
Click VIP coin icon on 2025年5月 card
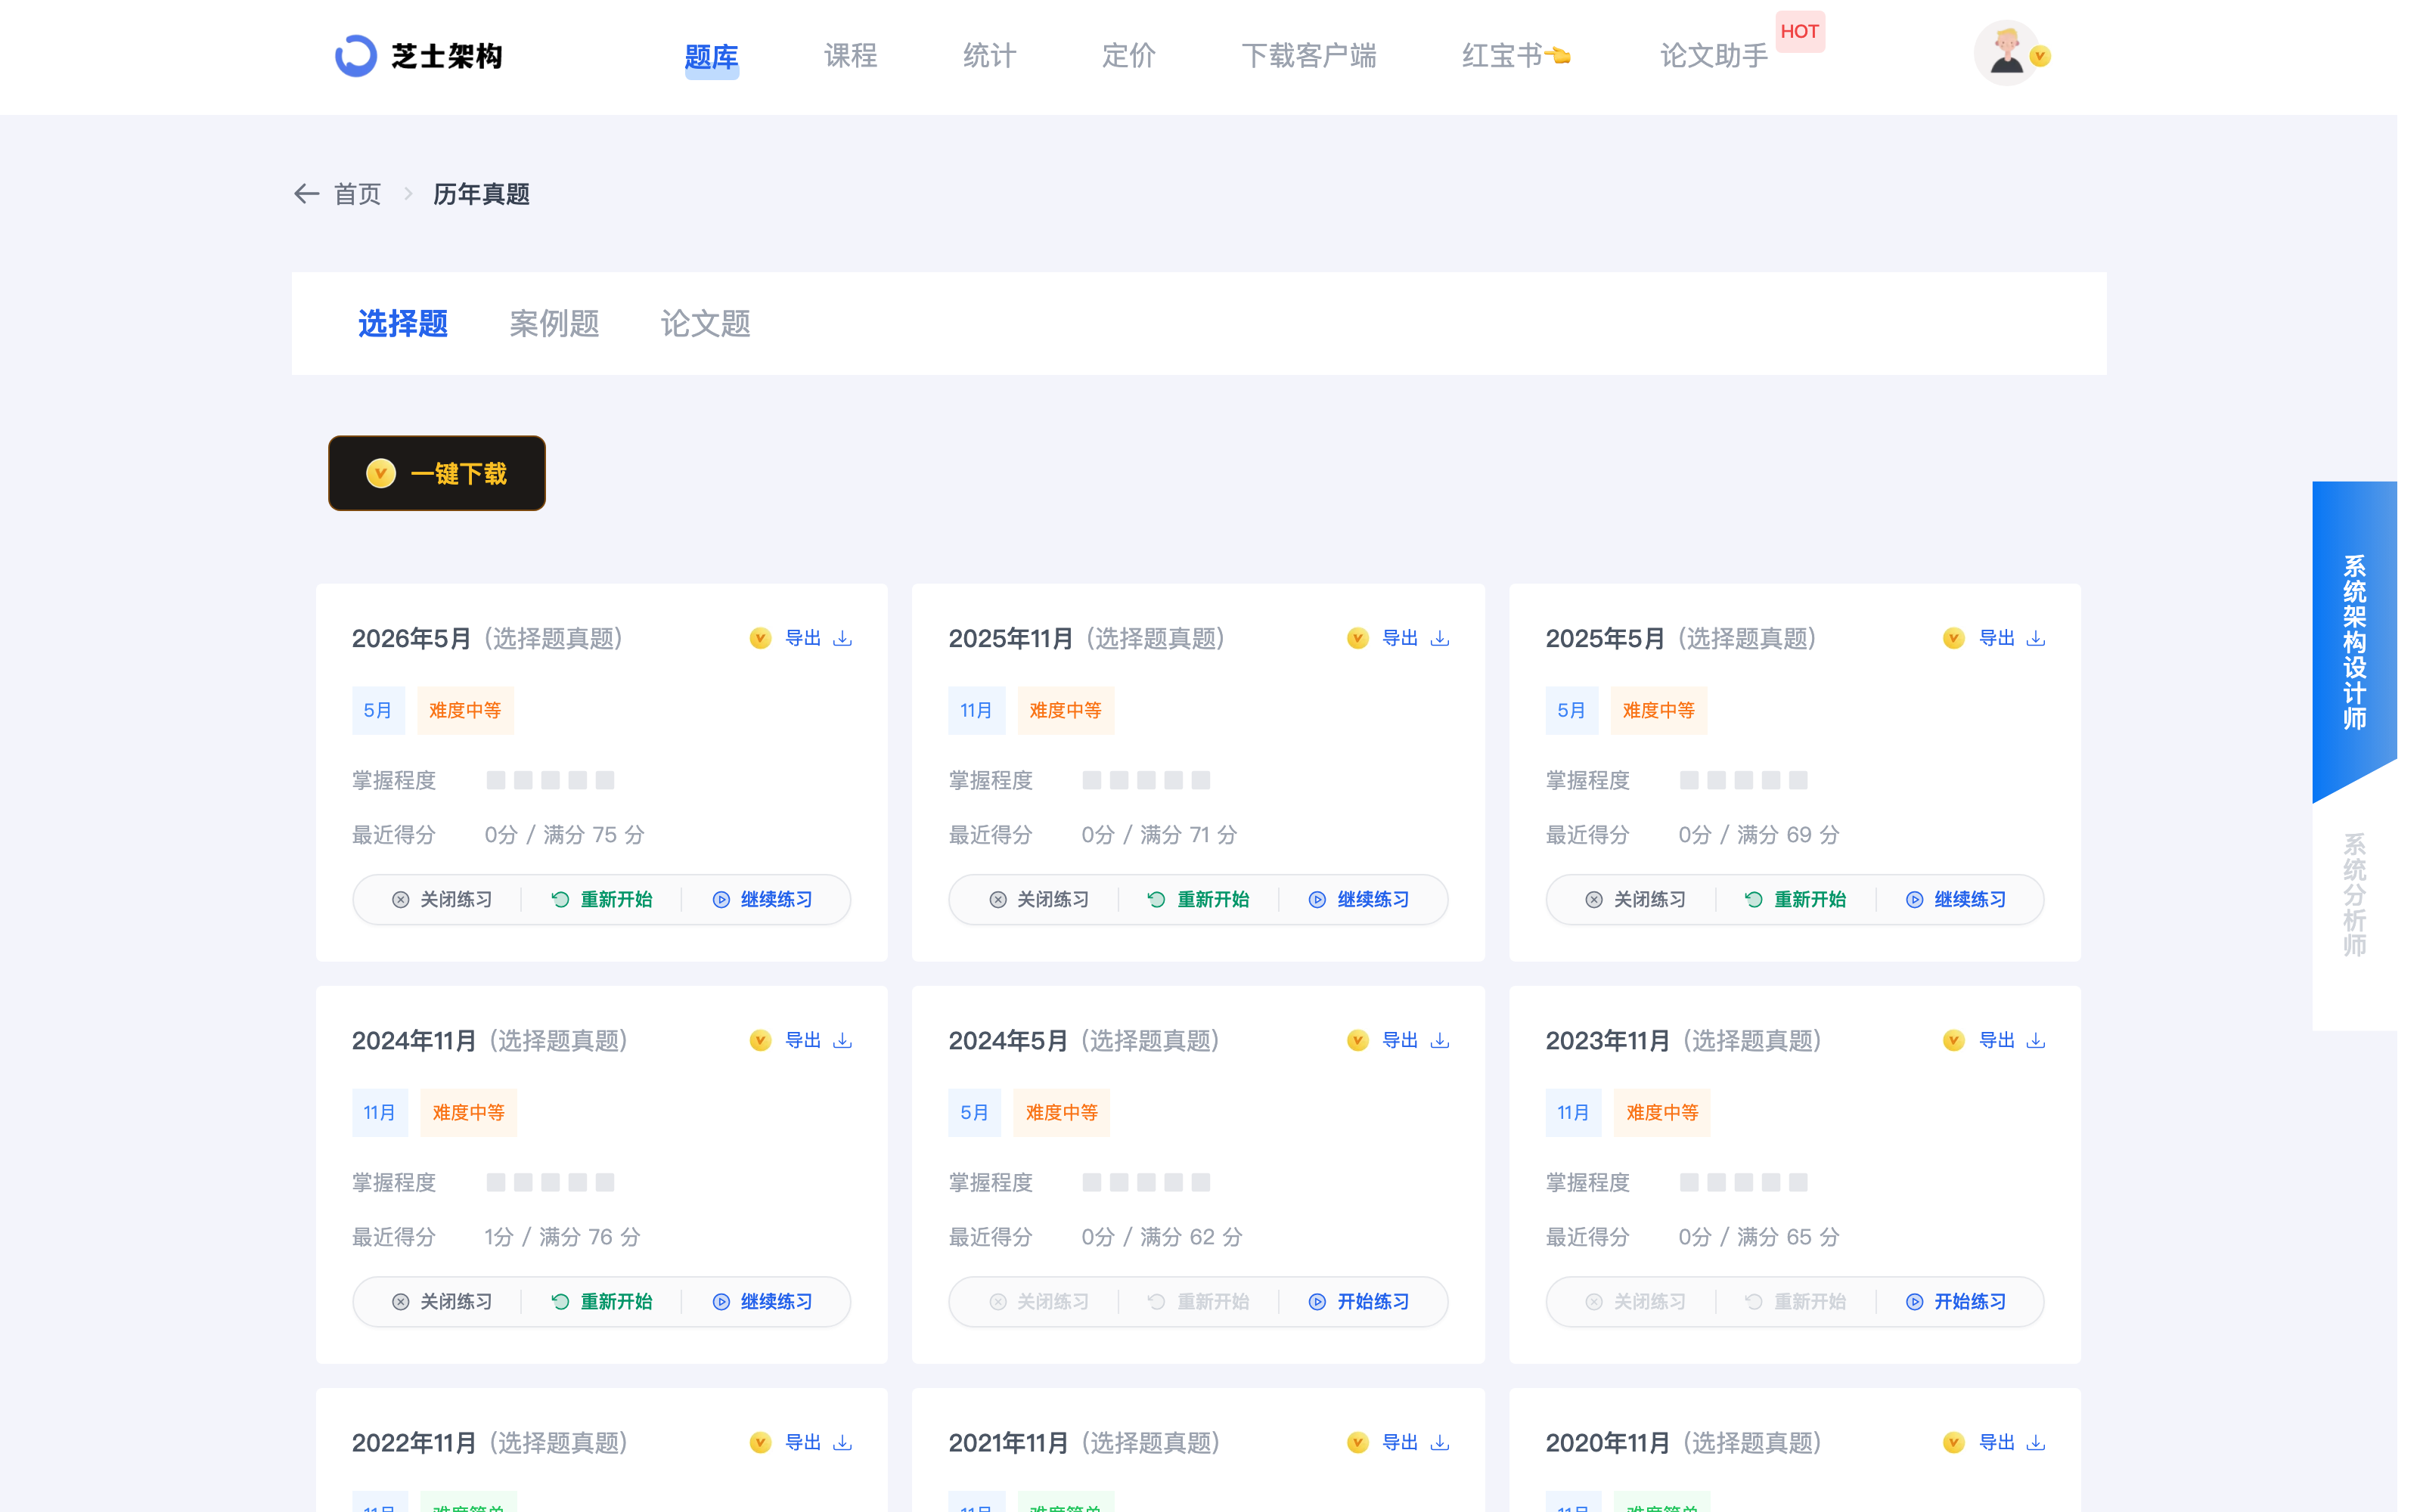tap(1953, 638)
